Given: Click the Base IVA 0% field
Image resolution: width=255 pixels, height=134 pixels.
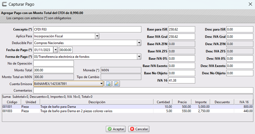Looking at the screenshot, I should point(182,58).
